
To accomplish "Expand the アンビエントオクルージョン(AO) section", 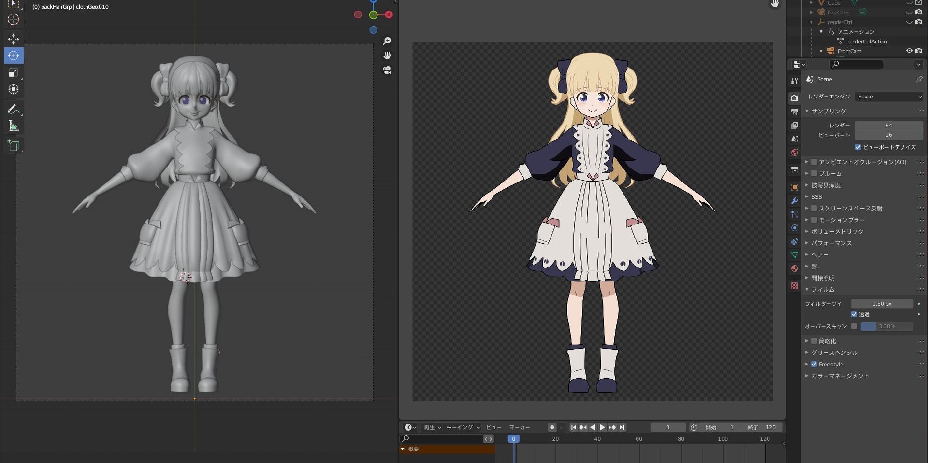I will tap(806, 162).
